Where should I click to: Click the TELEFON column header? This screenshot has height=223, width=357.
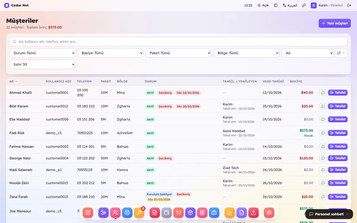point(84,81)
